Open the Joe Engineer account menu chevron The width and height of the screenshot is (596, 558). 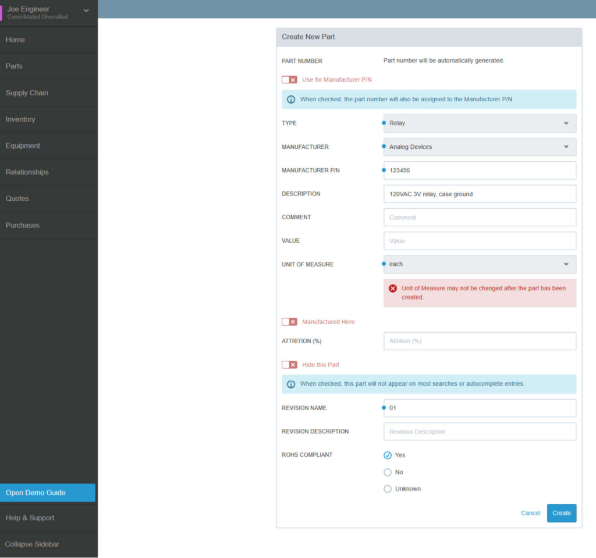point(86,10)
